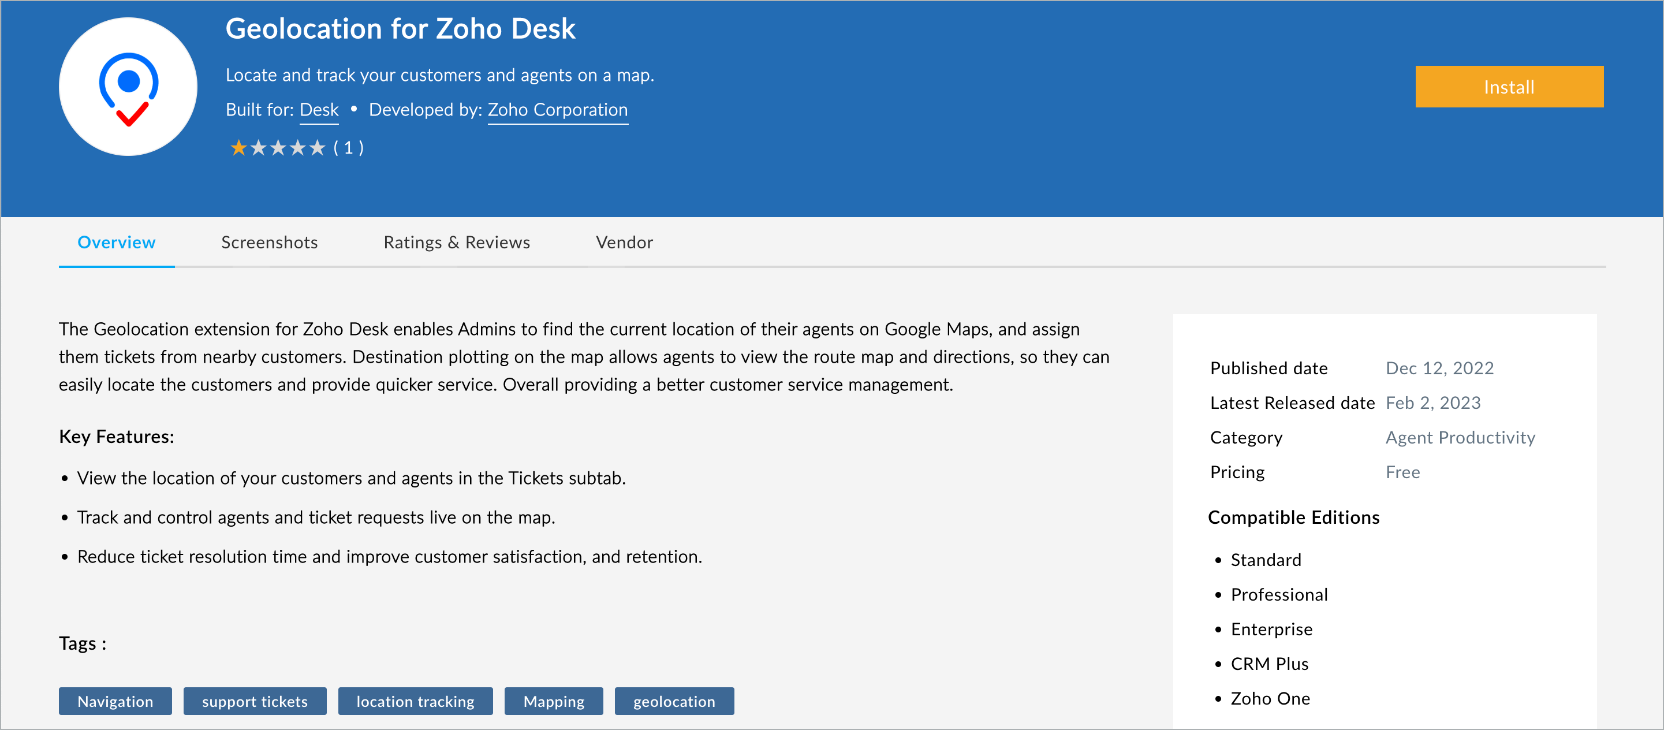1664x730 pixels.
Task: Click the Navigation tag
Action: tap(115, 701)
